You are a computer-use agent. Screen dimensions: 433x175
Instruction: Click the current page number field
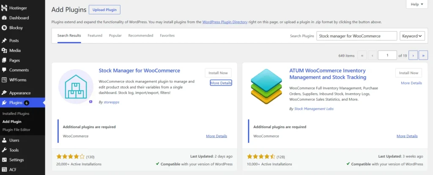[387, 55]
